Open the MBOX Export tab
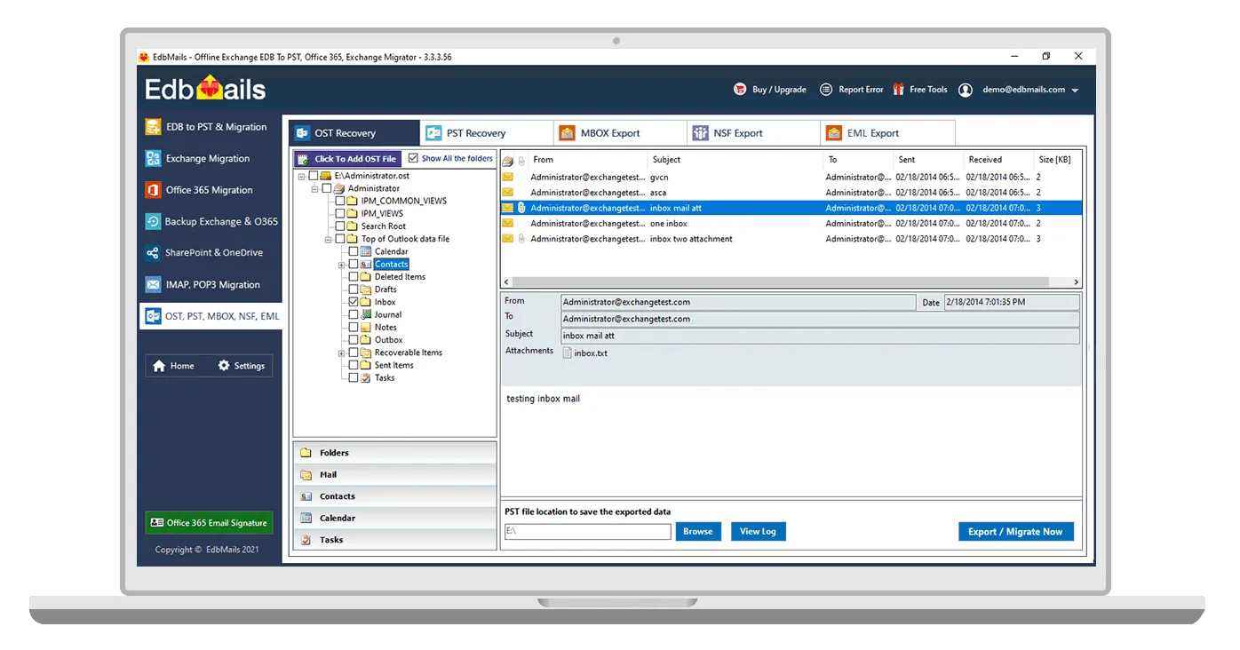The height and width of the screenshot is (650, 1240). coord(620,133)
